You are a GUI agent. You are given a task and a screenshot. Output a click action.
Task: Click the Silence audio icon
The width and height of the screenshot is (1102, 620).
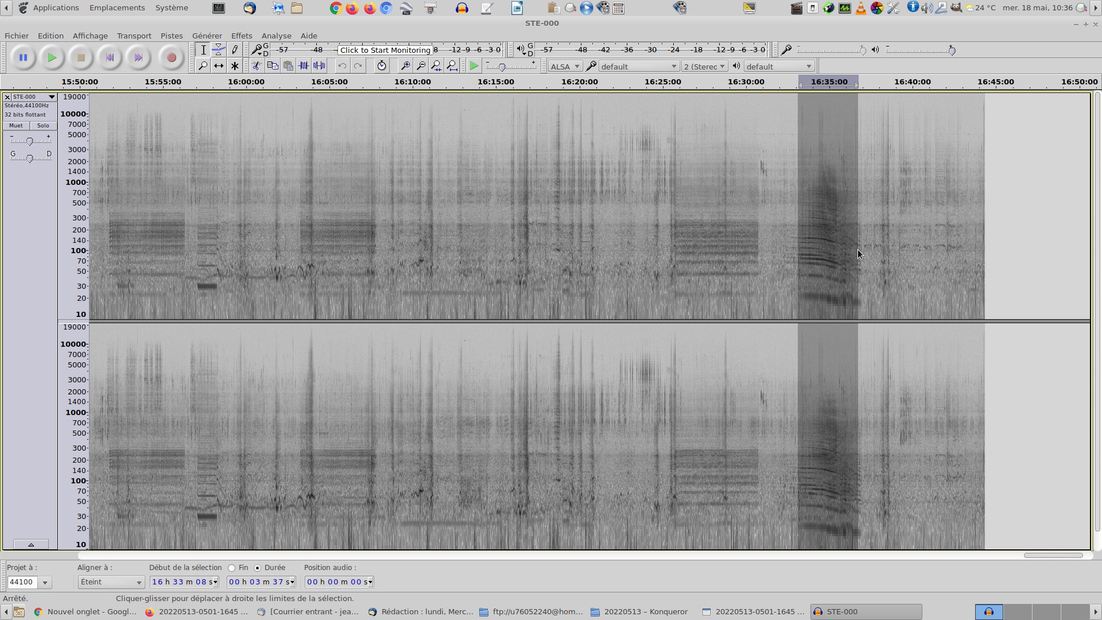coord(320,66)
